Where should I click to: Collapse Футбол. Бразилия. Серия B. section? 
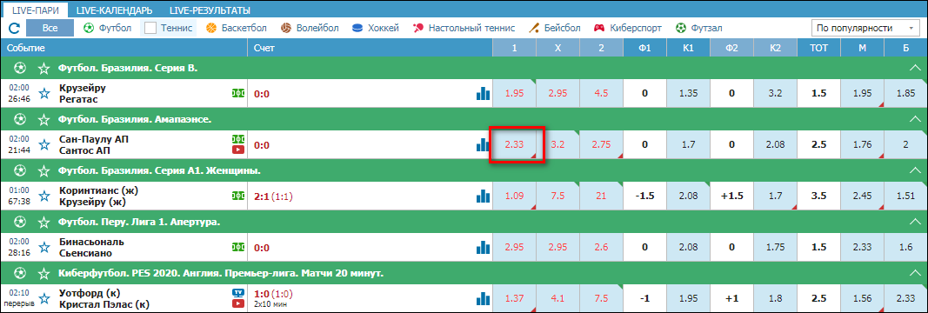point(914,69)
